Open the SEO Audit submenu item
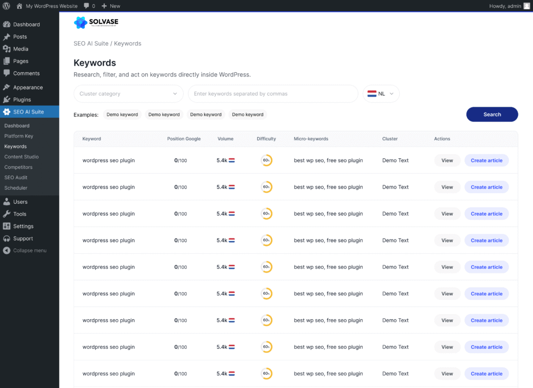Screen dimensions: 533x388 pyautogui.click(x=16, y=178)
